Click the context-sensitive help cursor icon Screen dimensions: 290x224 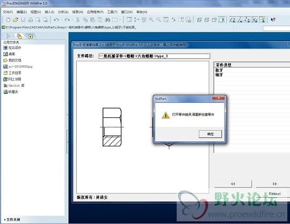pyautogui.click(x=273, y=19)
